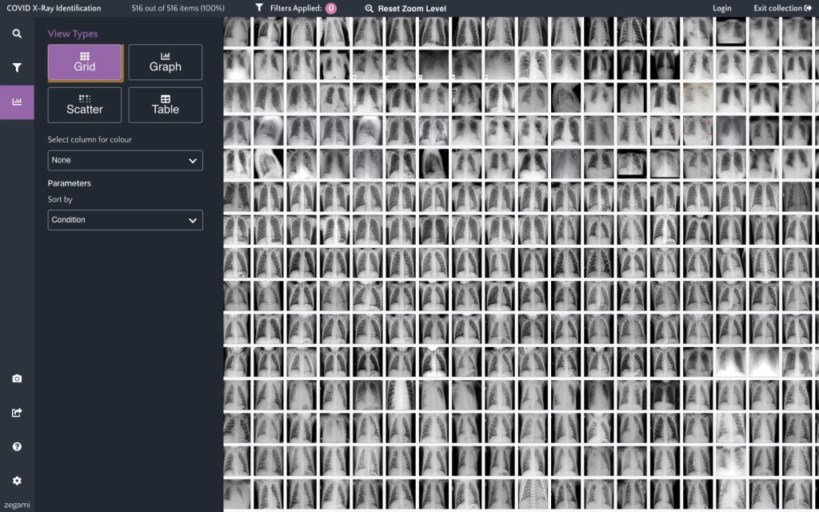Click the Filters Applied count badge
This screenshot has width=819, height=512.
click(331, 9)
